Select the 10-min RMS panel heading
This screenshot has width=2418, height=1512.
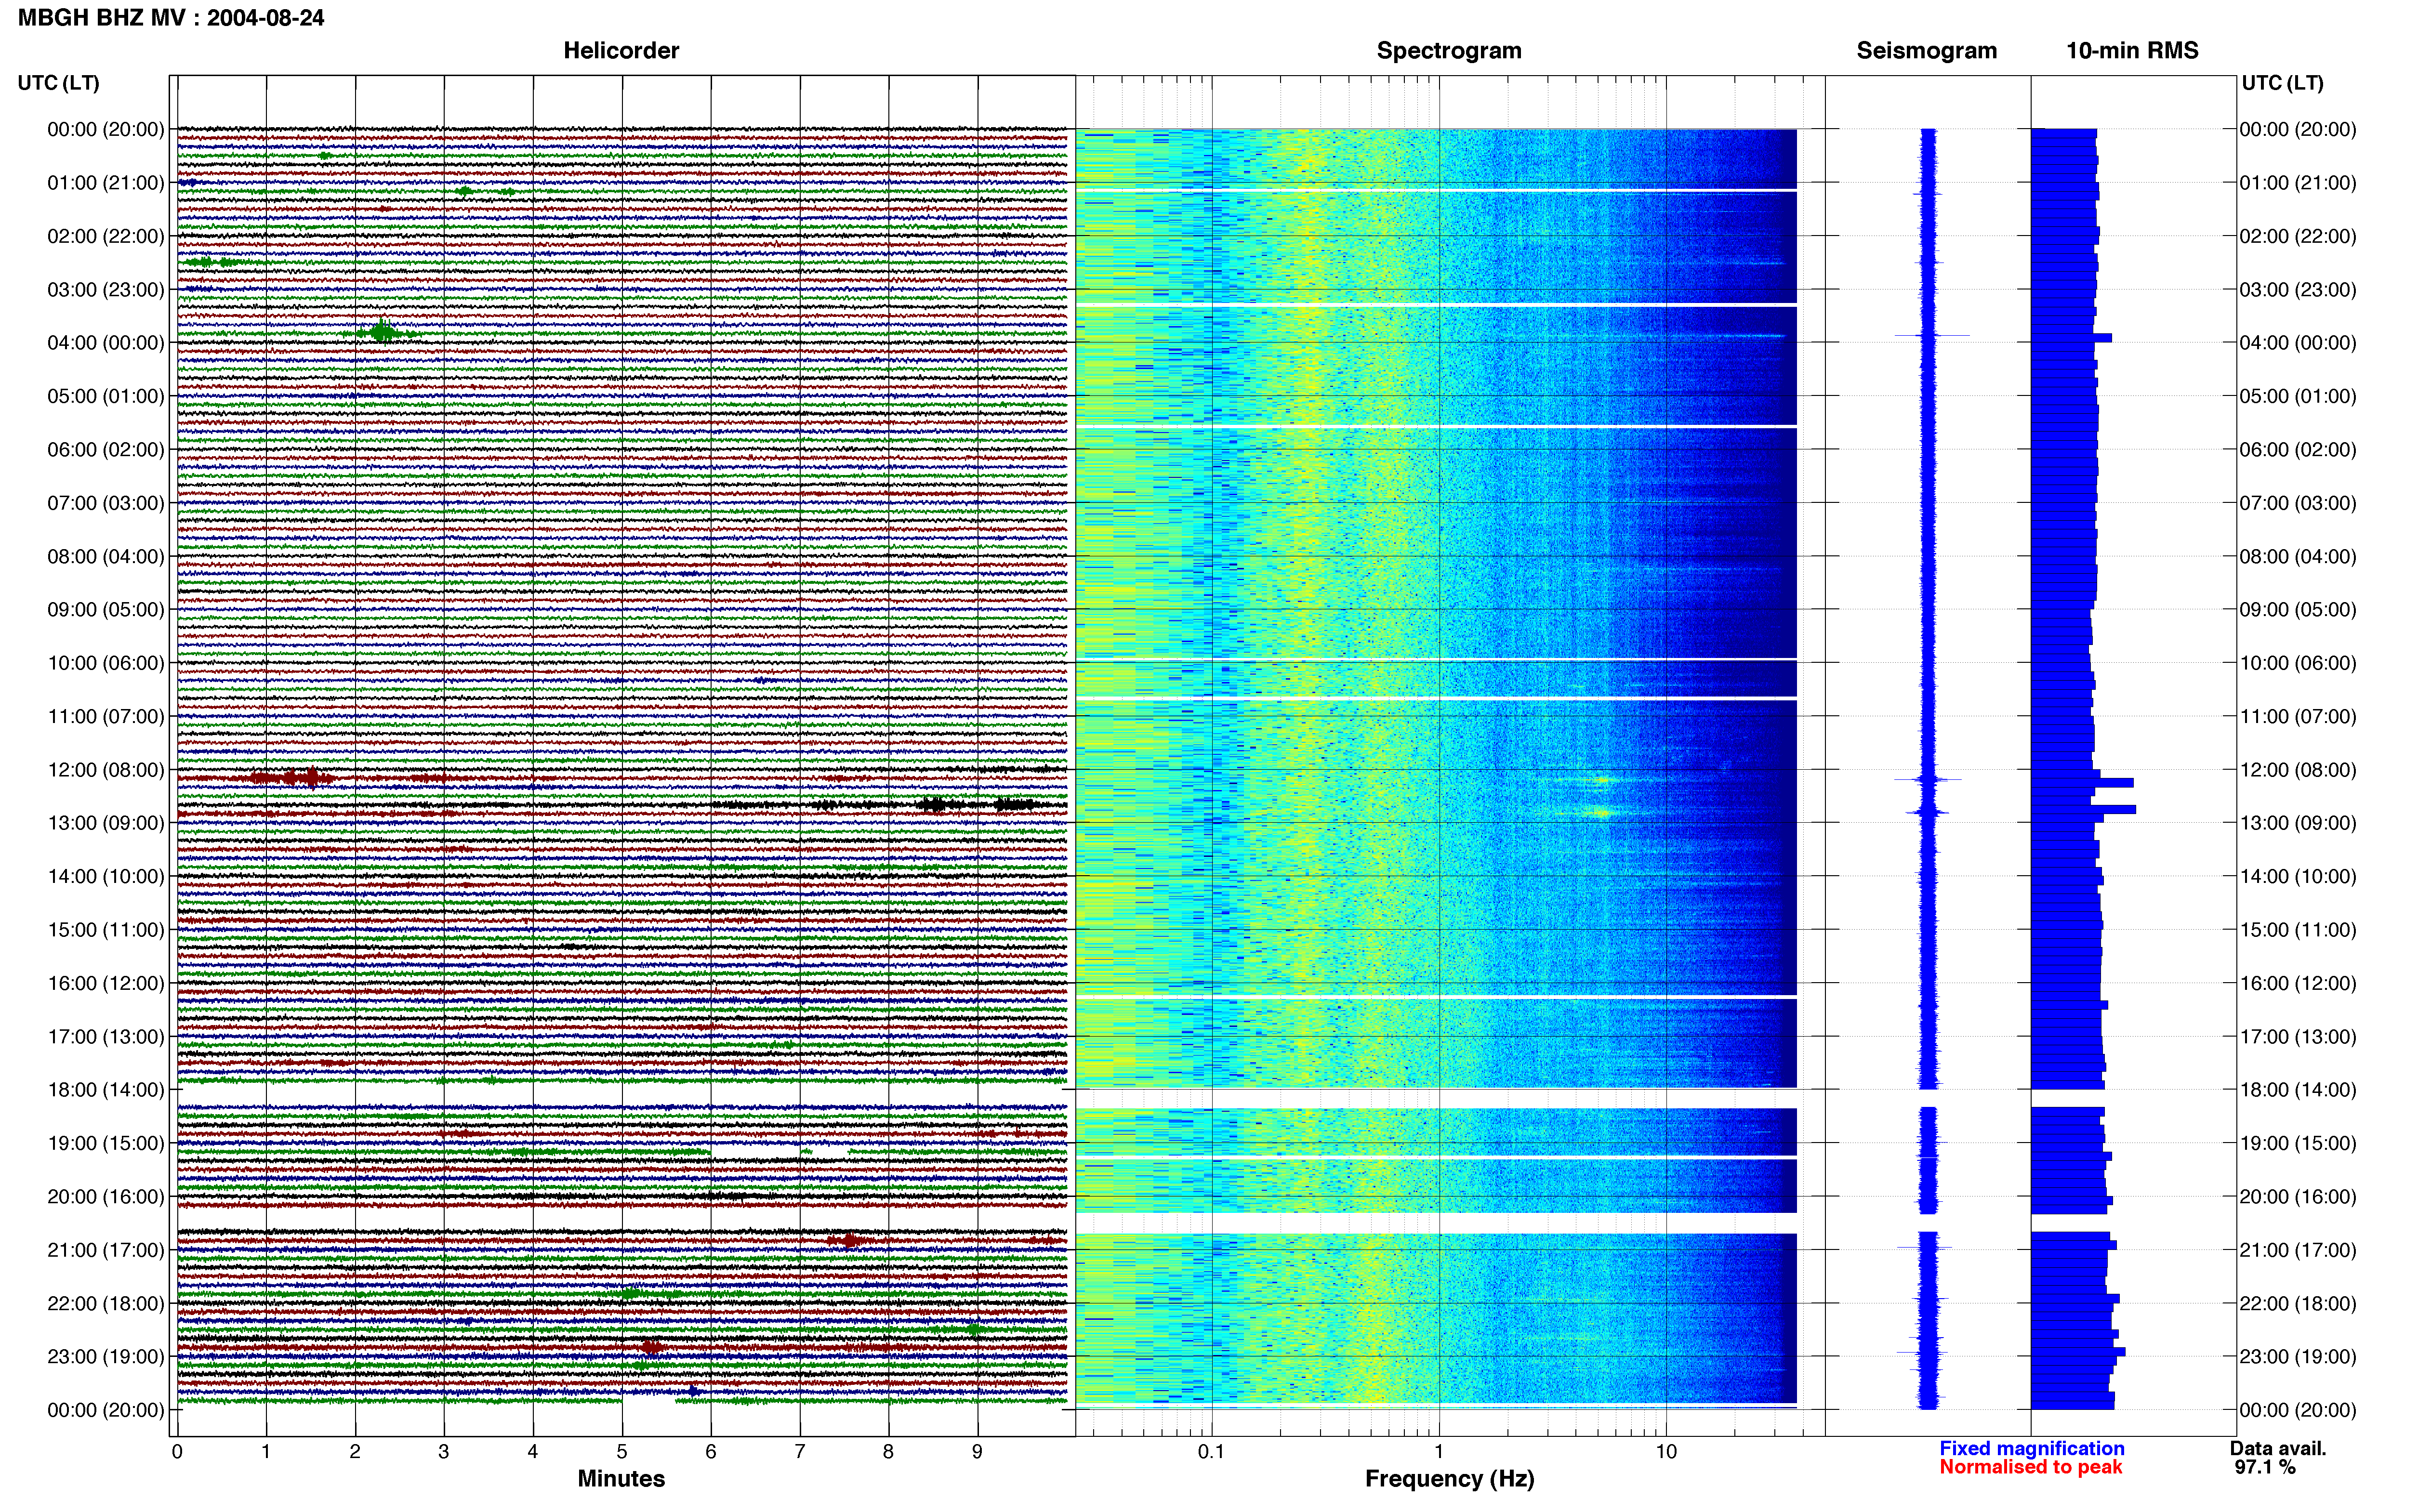(x=2132, y=51)
